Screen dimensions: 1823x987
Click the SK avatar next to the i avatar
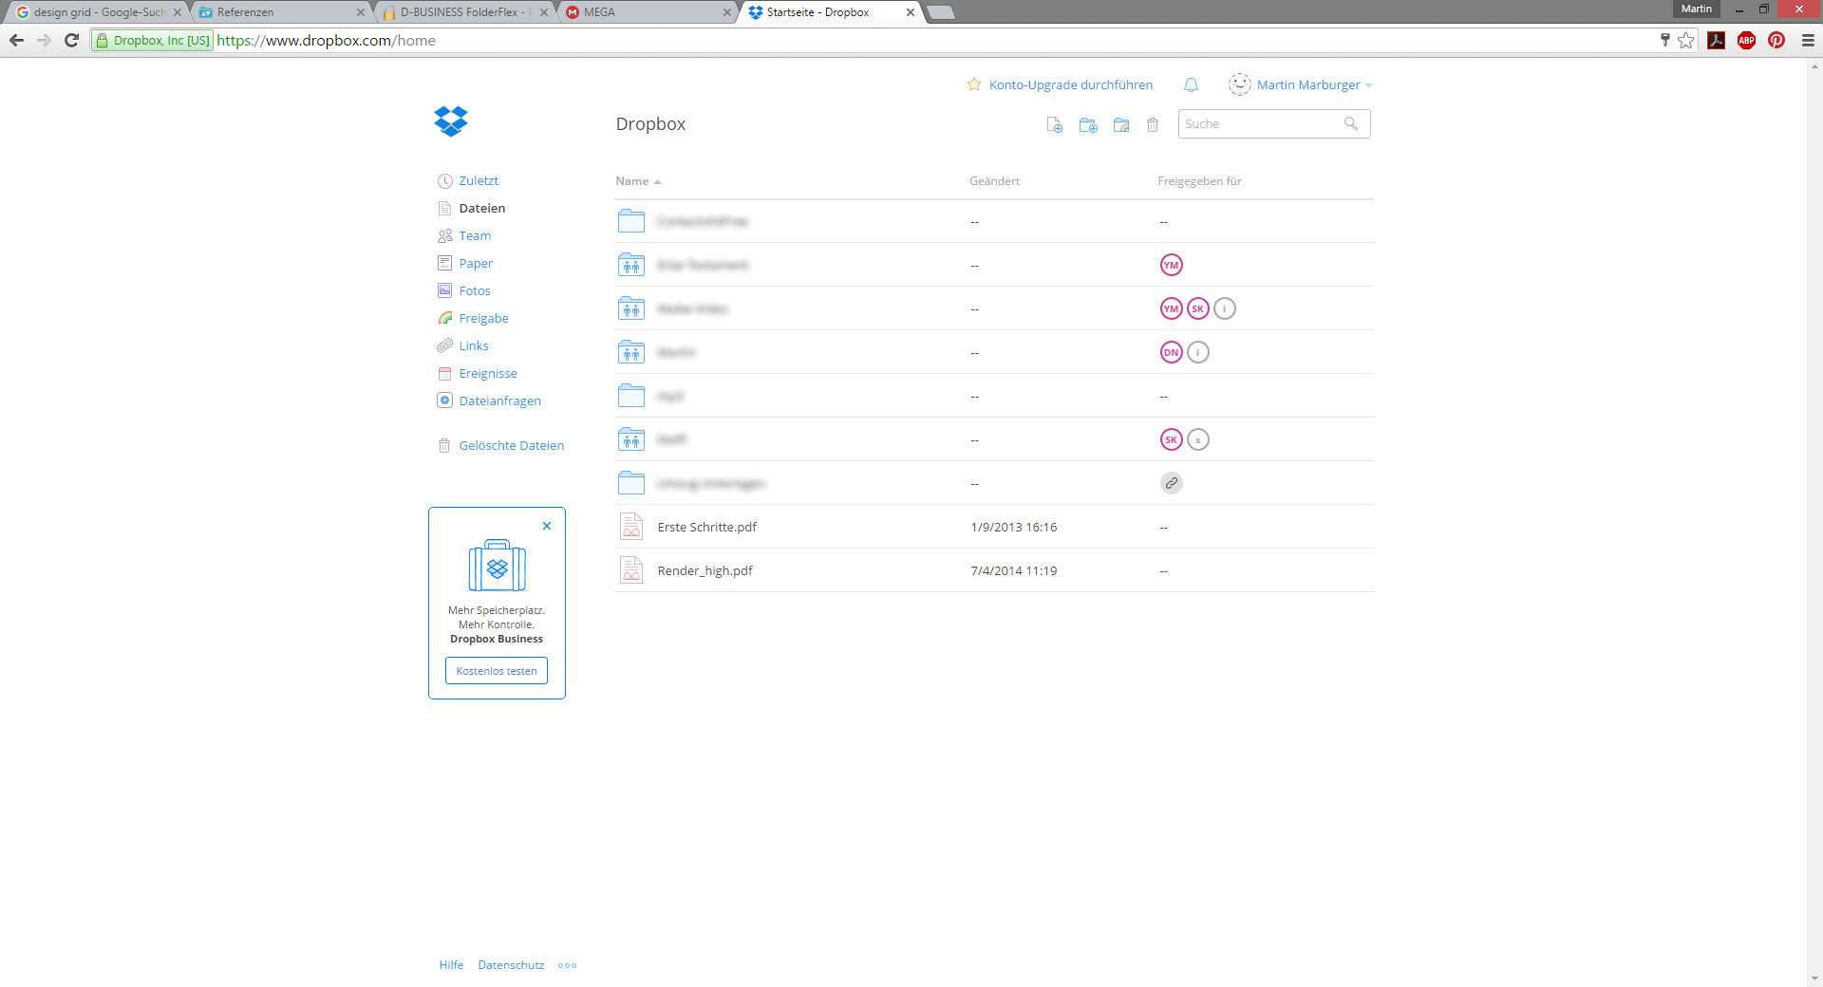point(1198,308)
